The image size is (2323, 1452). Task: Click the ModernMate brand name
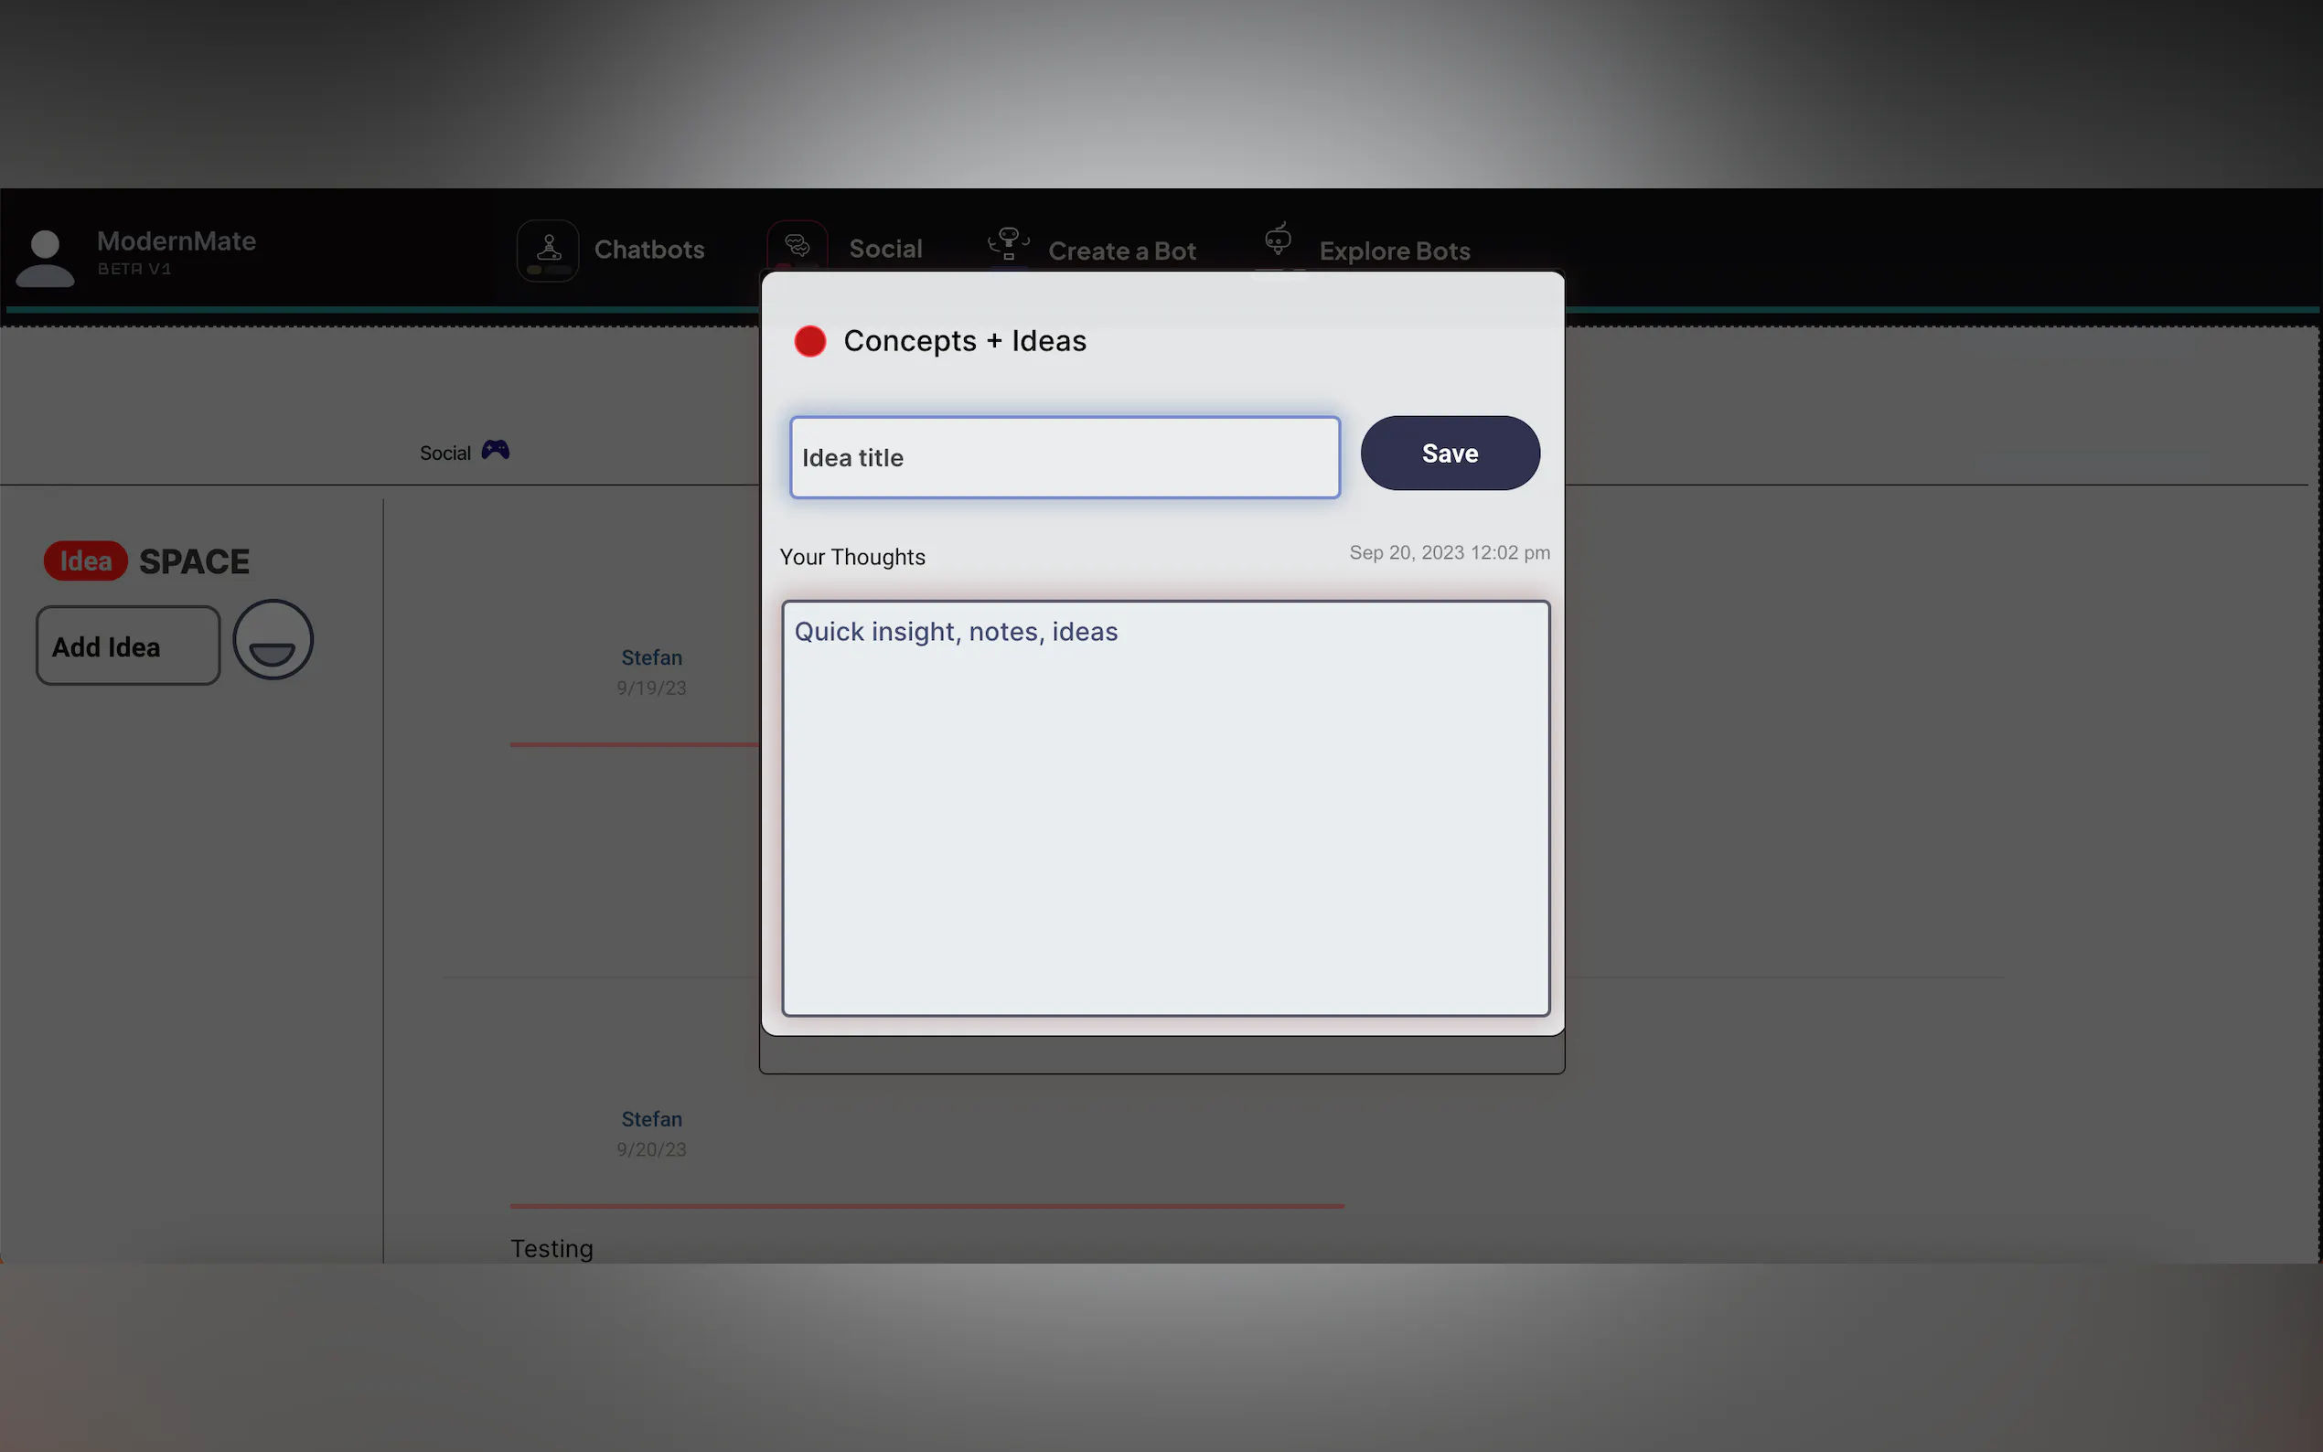tap(177, 241)
